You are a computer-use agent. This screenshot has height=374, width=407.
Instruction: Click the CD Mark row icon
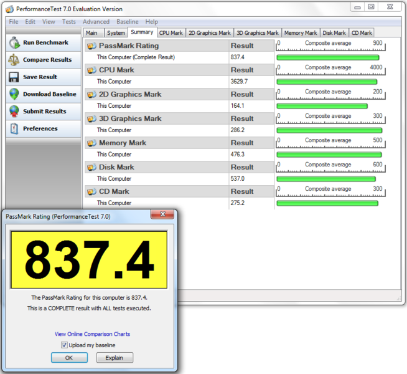tap(91, 191)
